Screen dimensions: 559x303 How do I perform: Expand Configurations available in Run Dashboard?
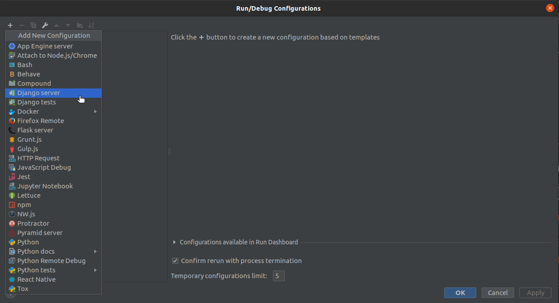point(174,242)
